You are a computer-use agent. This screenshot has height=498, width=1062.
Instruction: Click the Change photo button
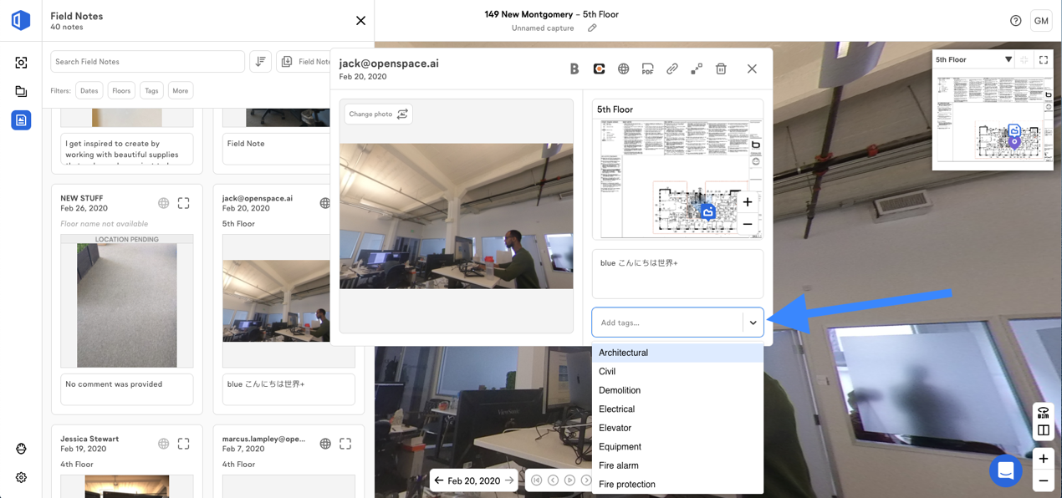click(x=378, y=114)
